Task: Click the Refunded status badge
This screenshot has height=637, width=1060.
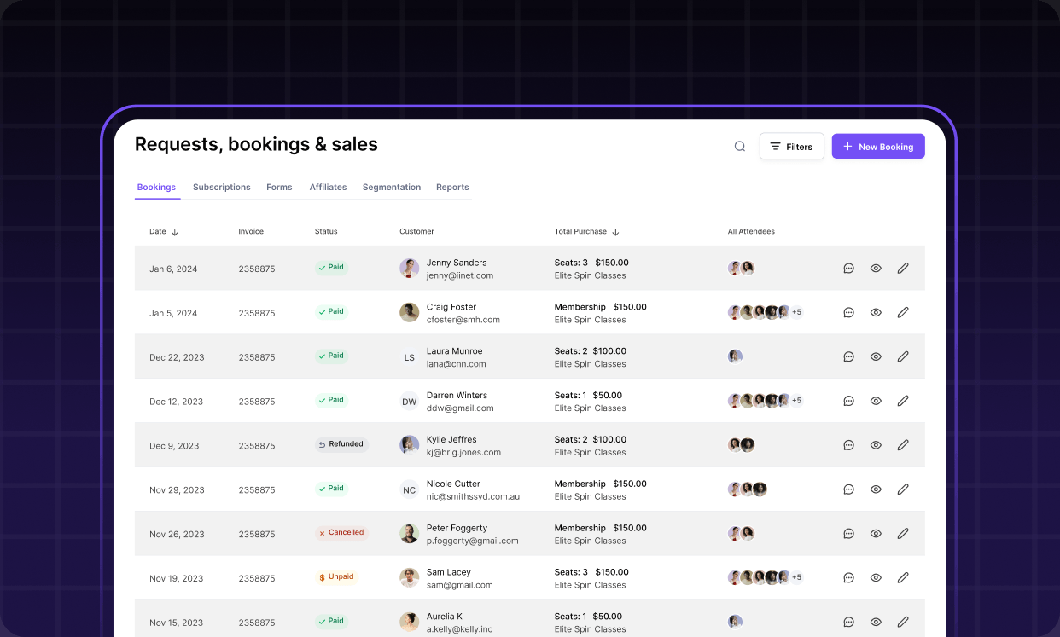Action: pos(341,444)
